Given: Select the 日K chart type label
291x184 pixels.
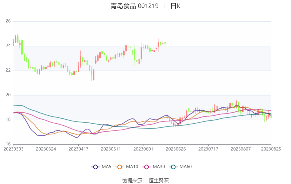Looking at the screenshot, I should coord(175,6).
